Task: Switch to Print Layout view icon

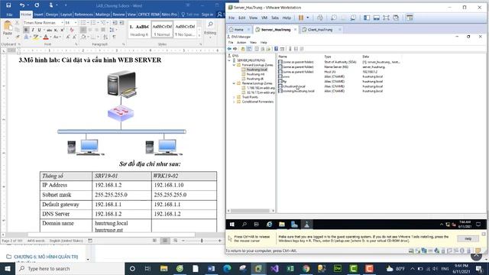Action: [x=165, y=241]
